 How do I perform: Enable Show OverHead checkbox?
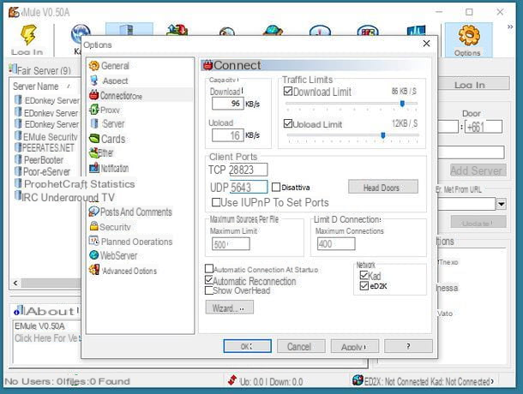tap(209, 290)
